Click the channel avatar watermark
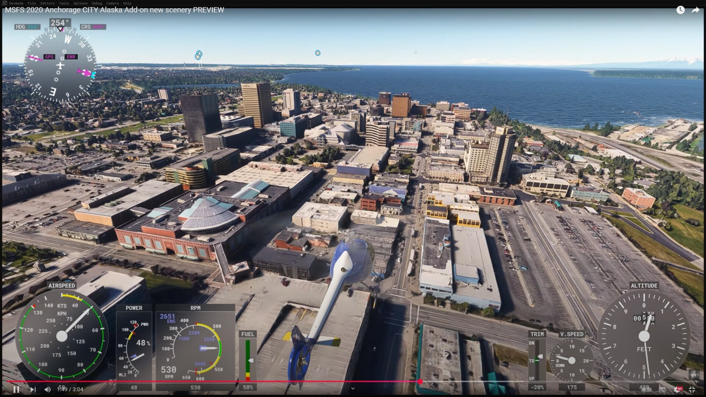The height and width of the screenshot is (397, 706). (x=694, y=375)
